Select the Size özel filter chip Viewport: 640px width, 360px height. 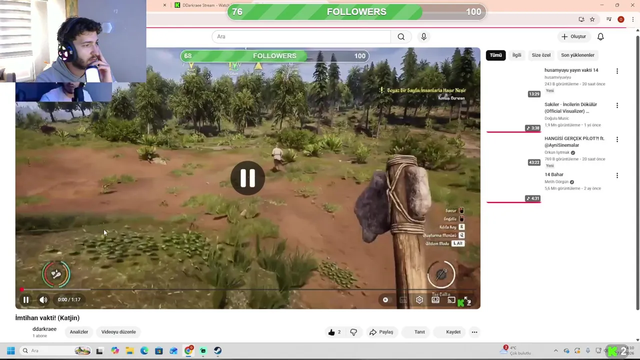point(541,55)
